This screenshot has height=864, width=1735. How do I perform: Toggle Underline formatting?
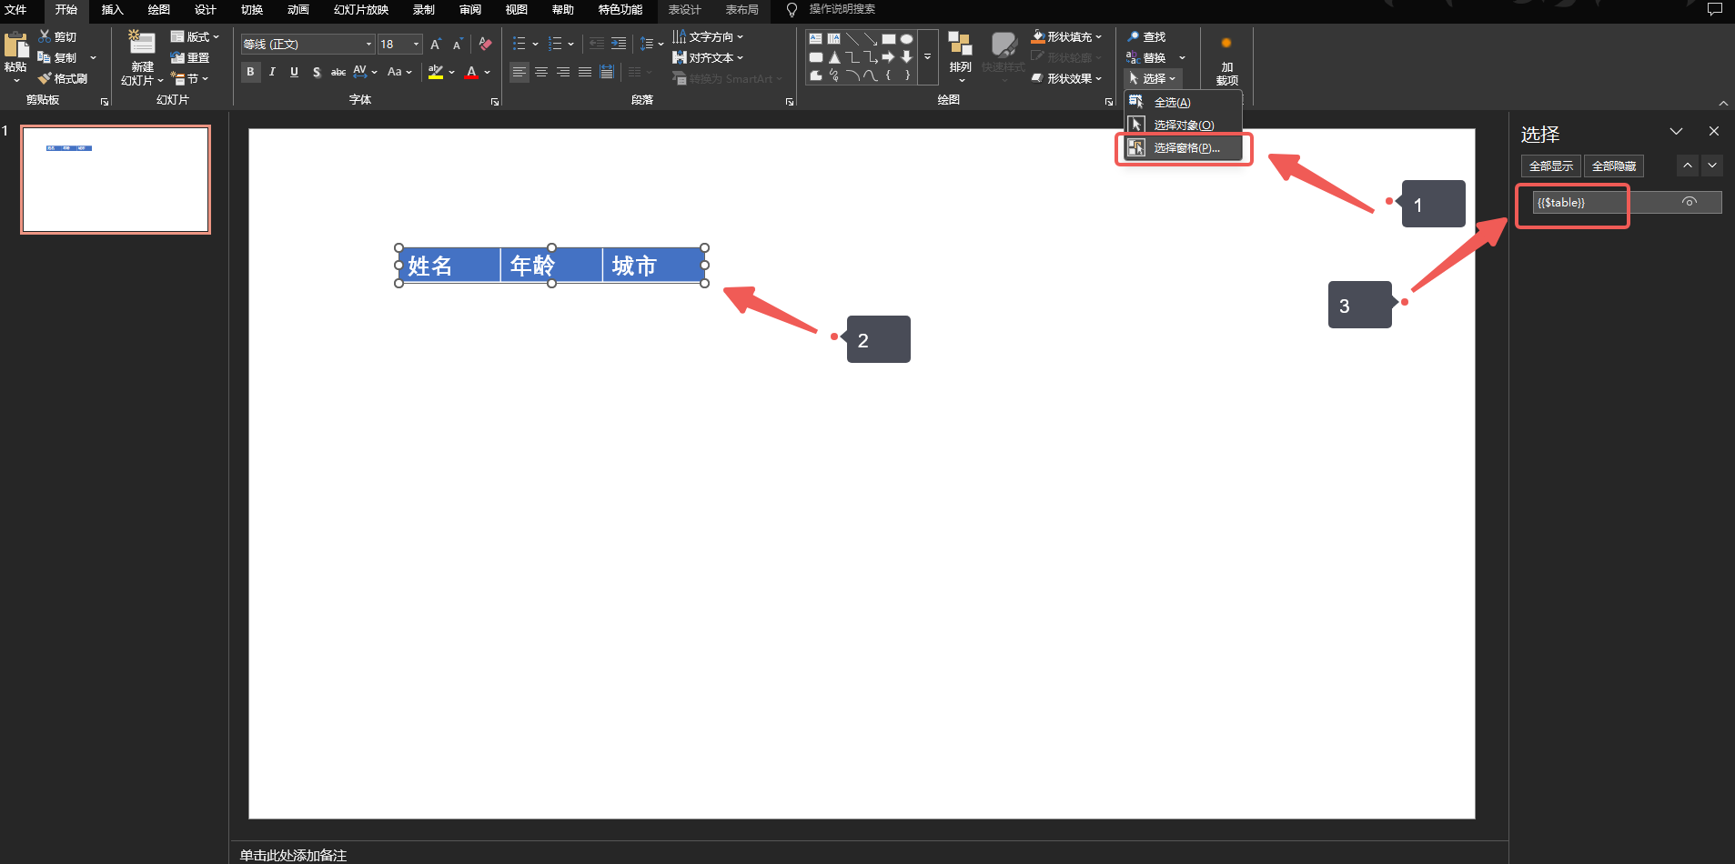pos(295,72)
